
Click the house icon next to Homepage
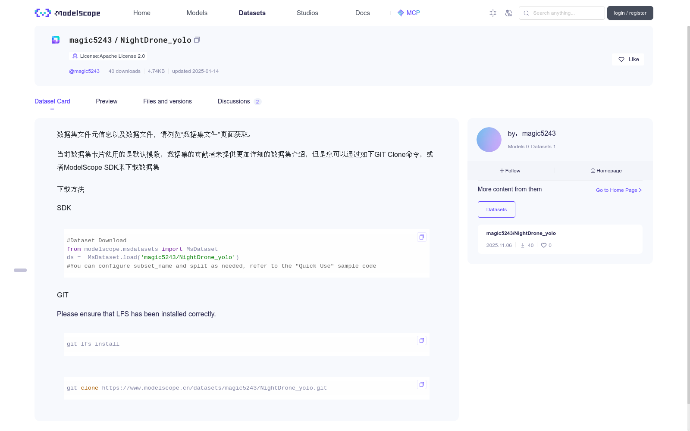coord(593,171)
